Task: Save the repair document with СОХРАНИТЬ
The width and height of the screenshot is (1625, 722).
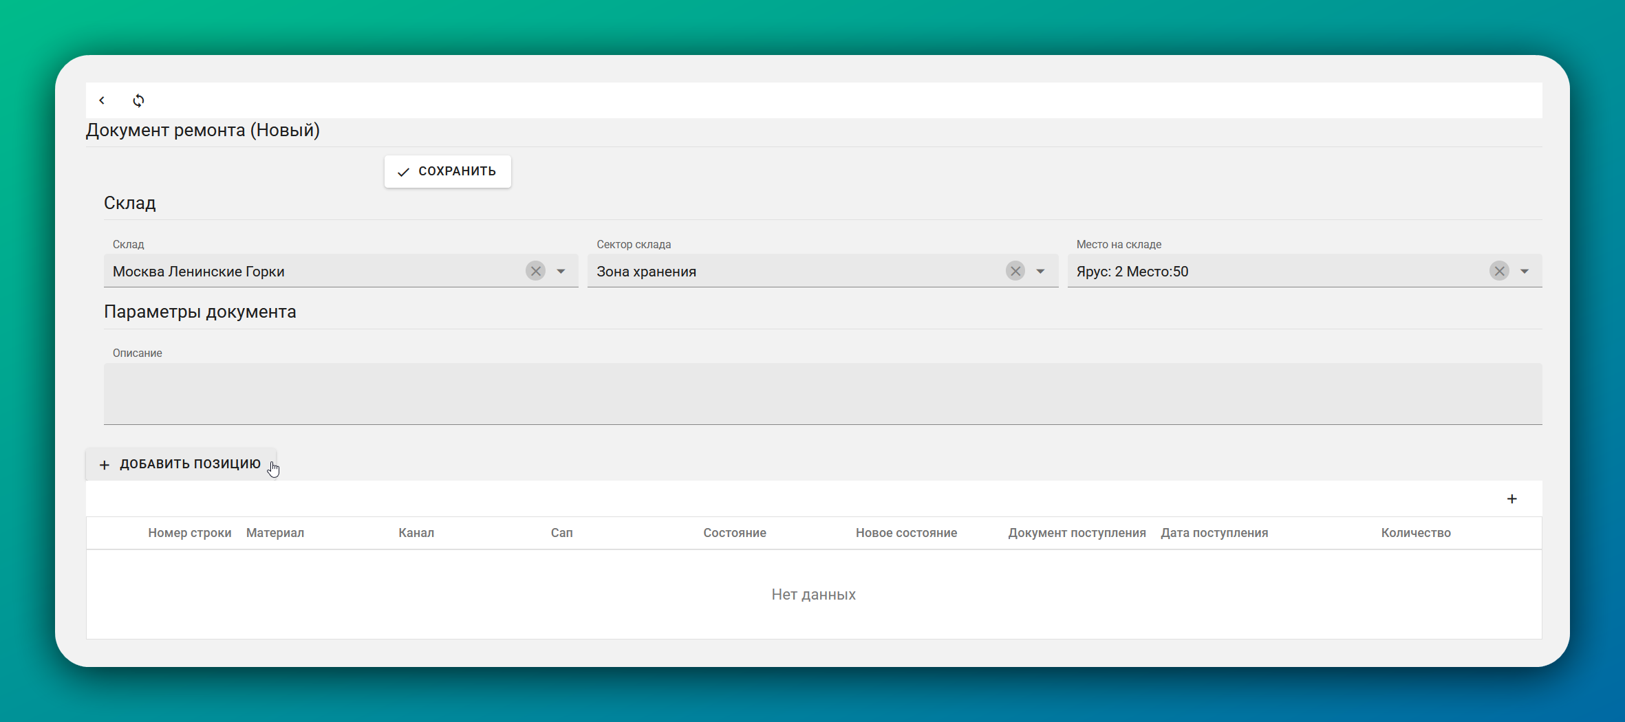Action: tap(447, 171)
